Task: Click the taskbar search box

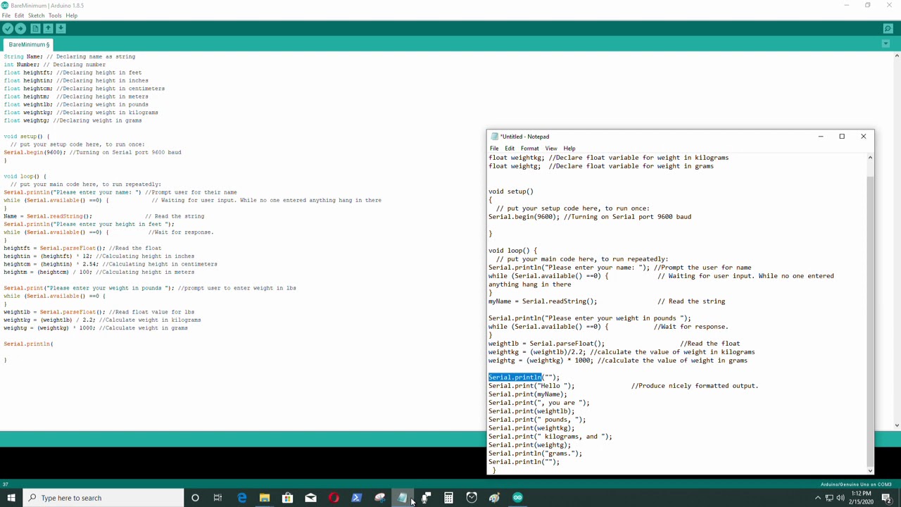Action: pyautogui.click(x=103, y=498)
